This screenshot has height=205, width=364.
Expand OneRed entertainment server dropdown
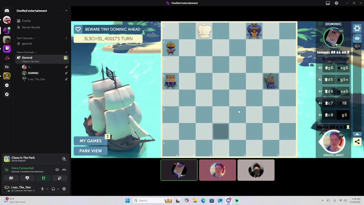click(x=66, y=11)
